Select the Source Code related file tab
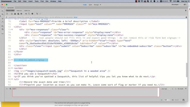This screenshot has width=190, height=107. pyautogui.click(x=10, y=11)
